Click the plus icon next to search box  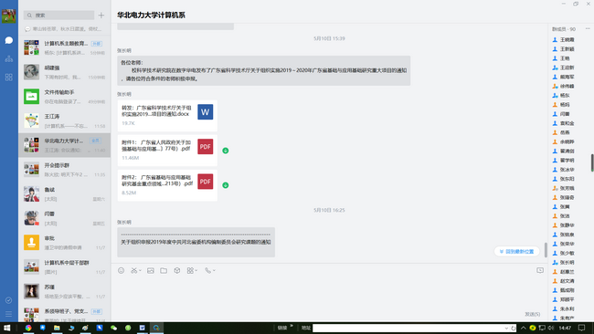(x=101, y=16)
